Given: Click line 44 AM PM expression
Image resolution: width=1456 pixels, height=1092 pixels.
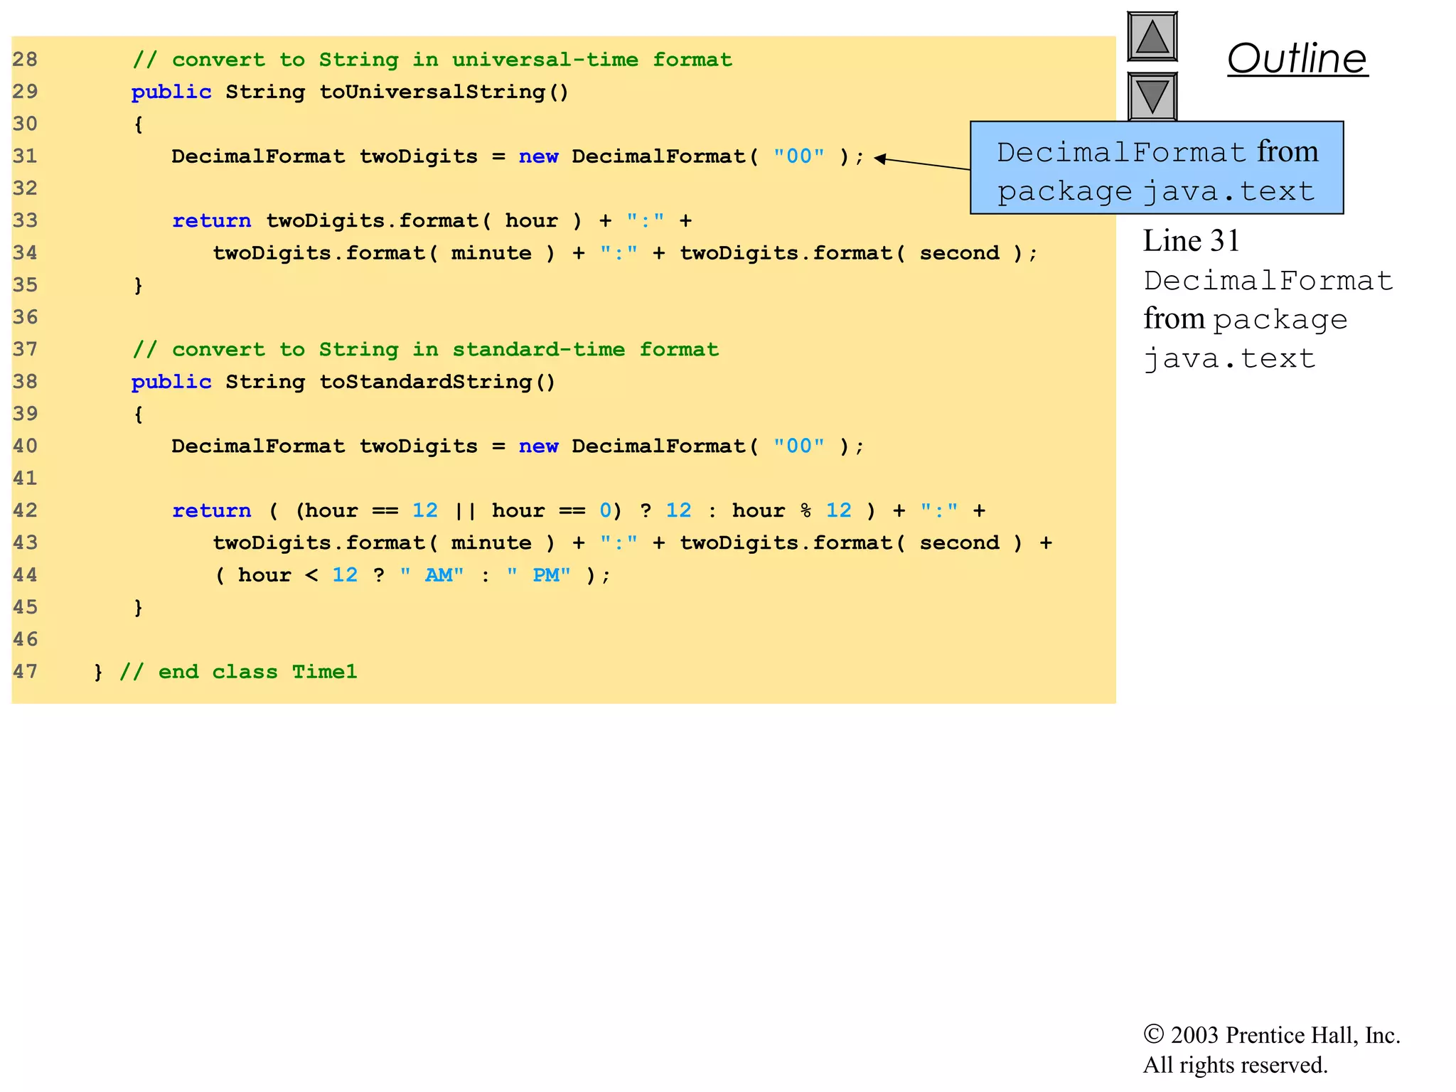Looking at the screenshot, I should pyautogui.click(x=412, y=575).
